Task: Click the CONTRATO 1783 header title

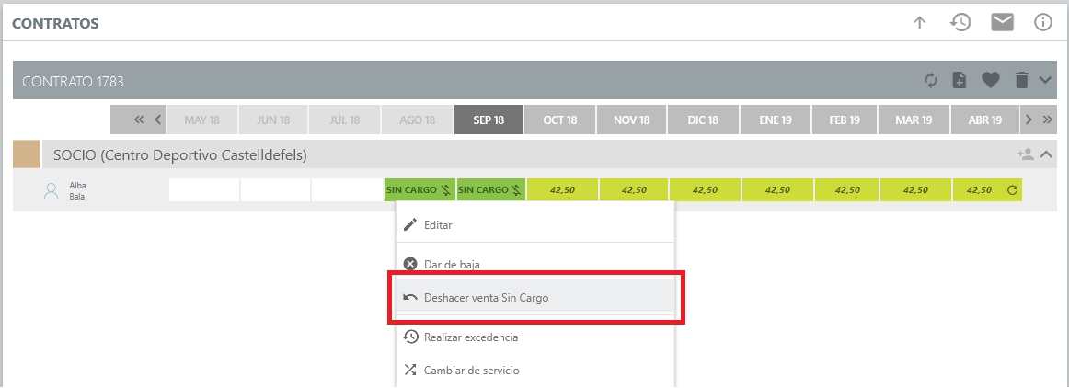Action: (73, 81)
